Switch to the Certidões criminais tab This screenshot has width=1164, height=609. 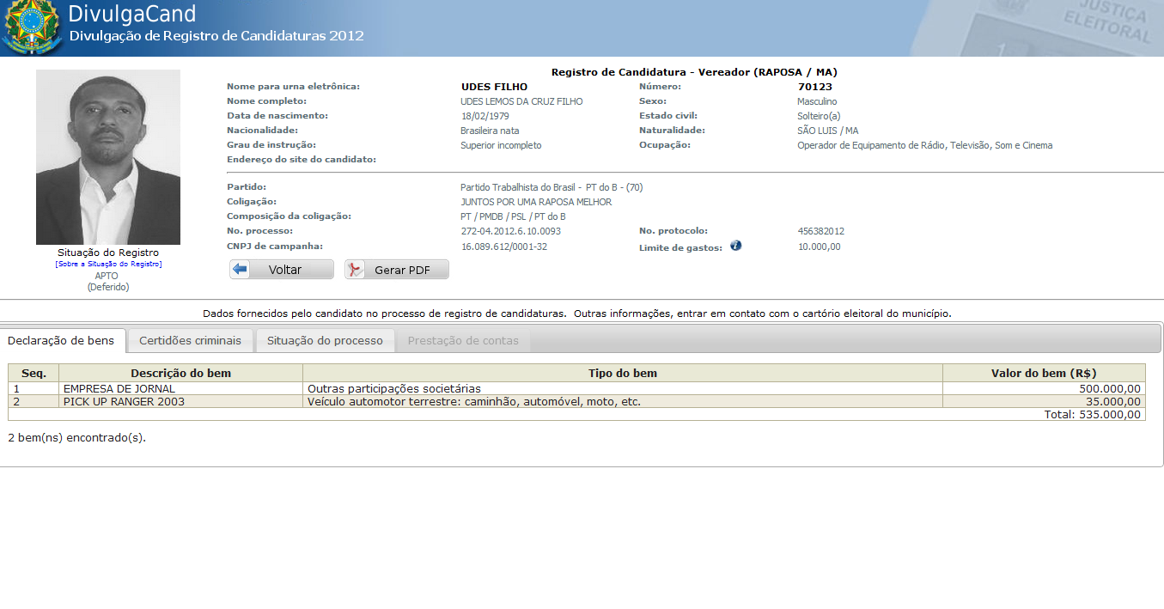[x=190, y=341]
